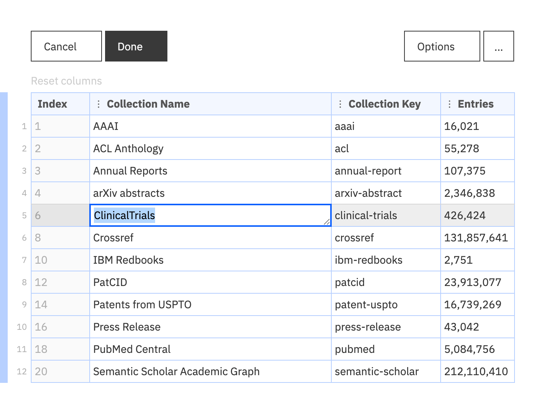The width and height of the screenshot is (548, 419).
Task: Select the Collection Key header label
Action: pos(384,104)
